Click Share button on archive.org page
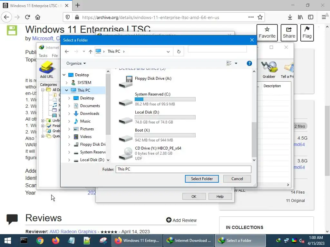This screenshot has width=330, height=247. pos(289,33)
